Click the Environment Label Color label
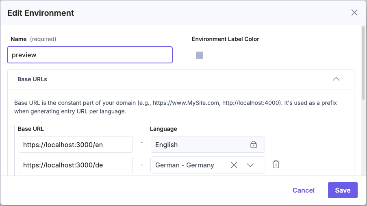The image size is (367, 206). (x=225, y=39)
